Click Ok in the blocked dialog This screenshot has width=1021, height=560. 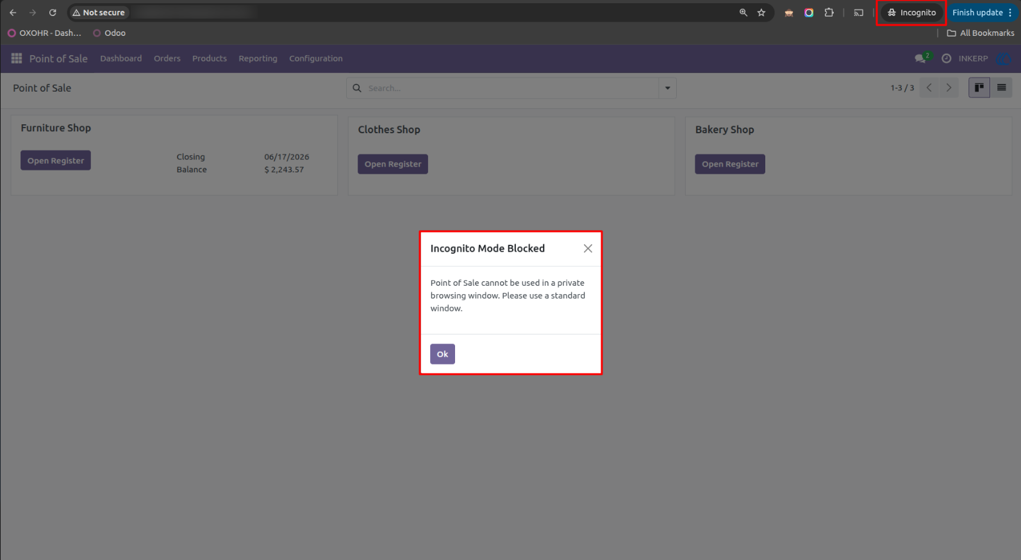click(442, 354)
